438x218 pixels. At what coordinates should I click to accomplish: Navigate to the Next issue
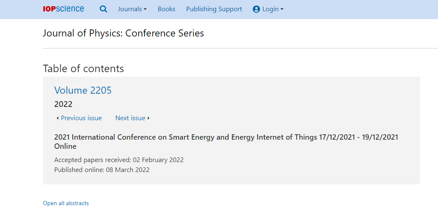coord(130,118)
